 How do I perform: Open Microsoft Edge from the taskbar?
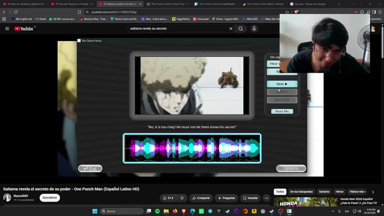tap(193, 211)
